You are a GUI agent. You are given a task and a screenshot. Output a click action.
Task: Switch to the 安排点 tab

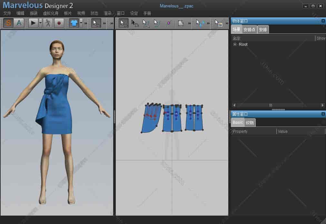[x=249, y=30]
